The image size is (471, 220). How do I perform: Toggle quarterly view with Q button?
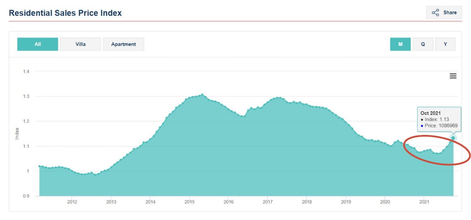[423, 44]
